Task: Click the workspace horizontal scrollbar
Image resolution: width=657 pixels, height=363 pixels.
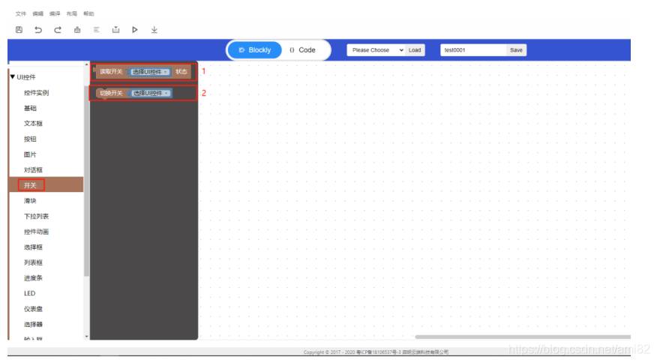Action: tap(523, 337)
